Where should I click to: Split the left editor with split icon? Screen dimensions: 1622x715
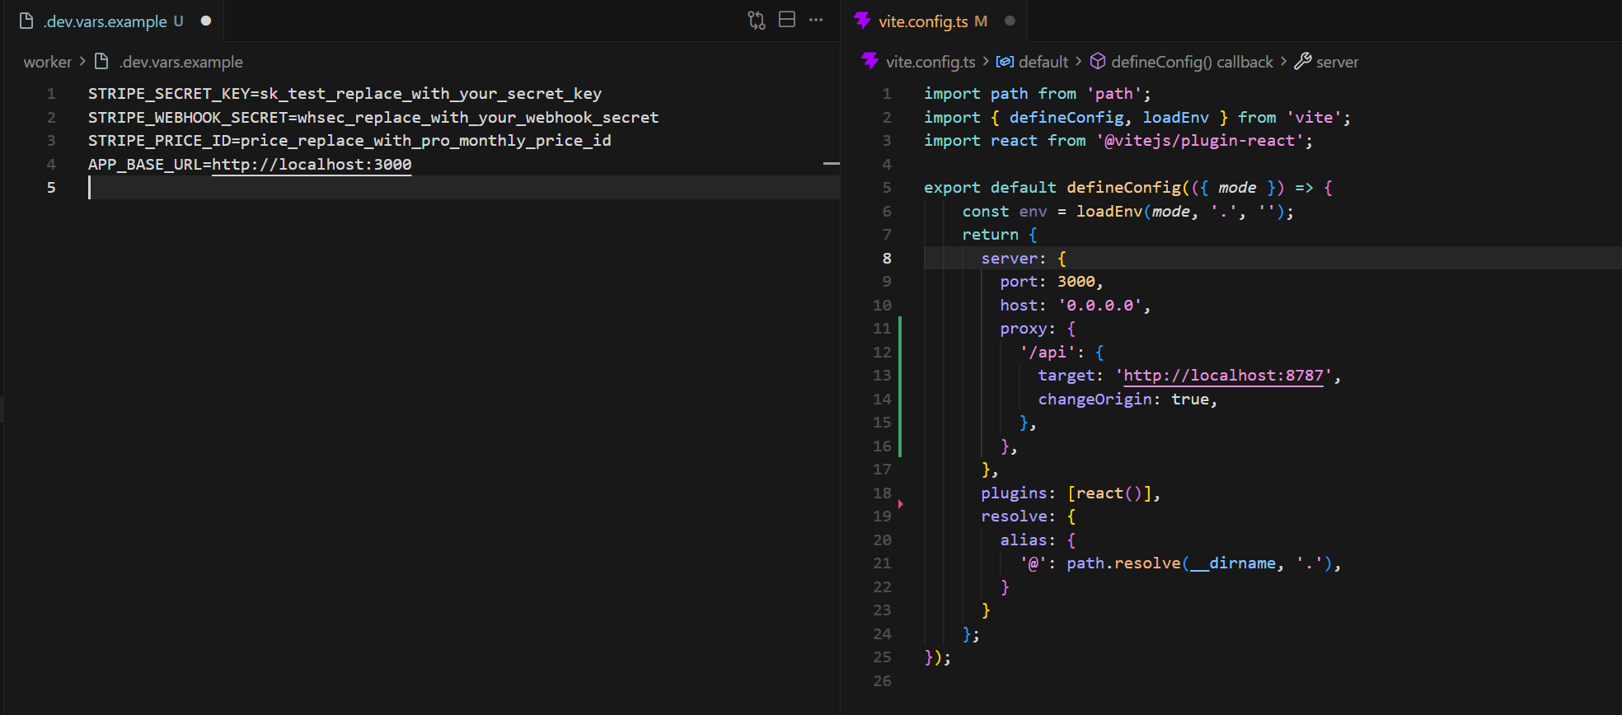click(787, 20)
